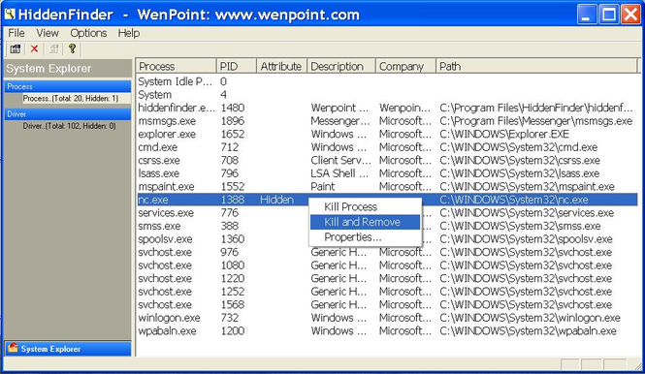Sort by the Company column header
This screenshot has height=374, width=645.
click(405, 66)
